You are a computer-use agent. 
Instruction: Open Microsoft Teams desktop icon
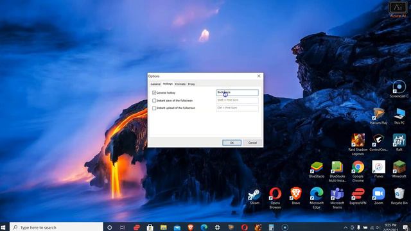tap(337, 198)
